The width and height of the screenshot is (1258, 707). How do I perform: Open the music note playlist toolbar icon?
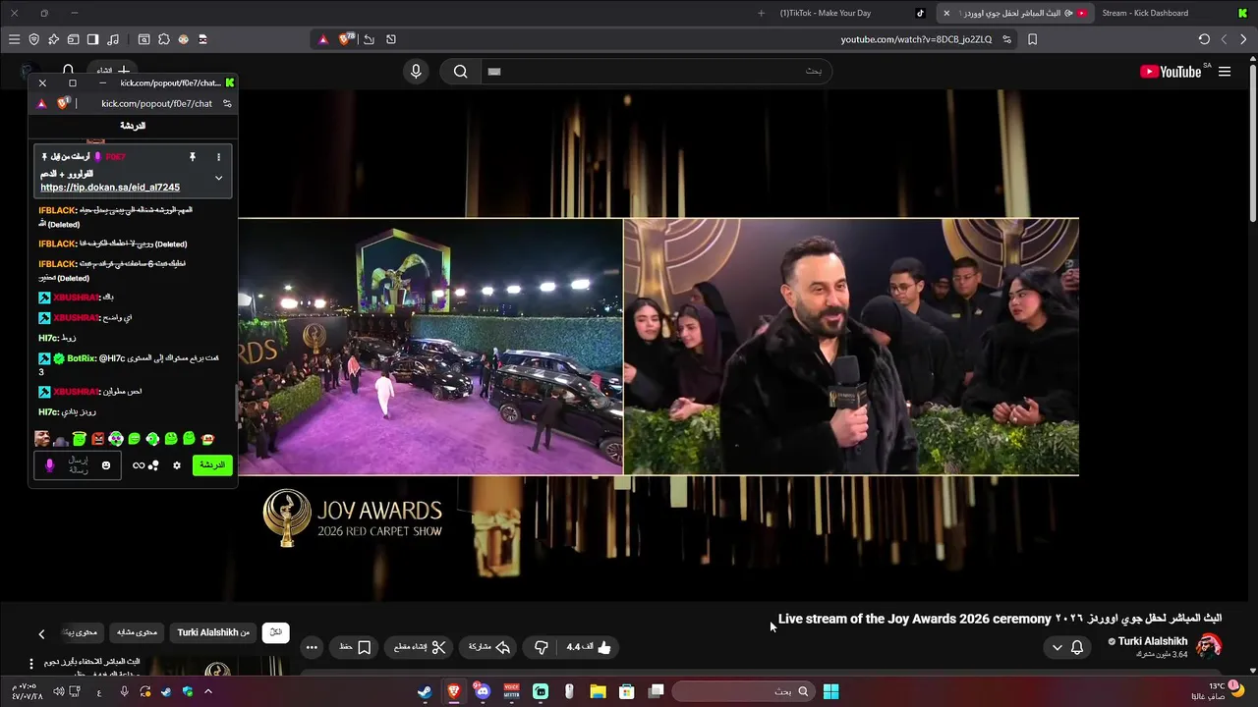pos(113,39)
